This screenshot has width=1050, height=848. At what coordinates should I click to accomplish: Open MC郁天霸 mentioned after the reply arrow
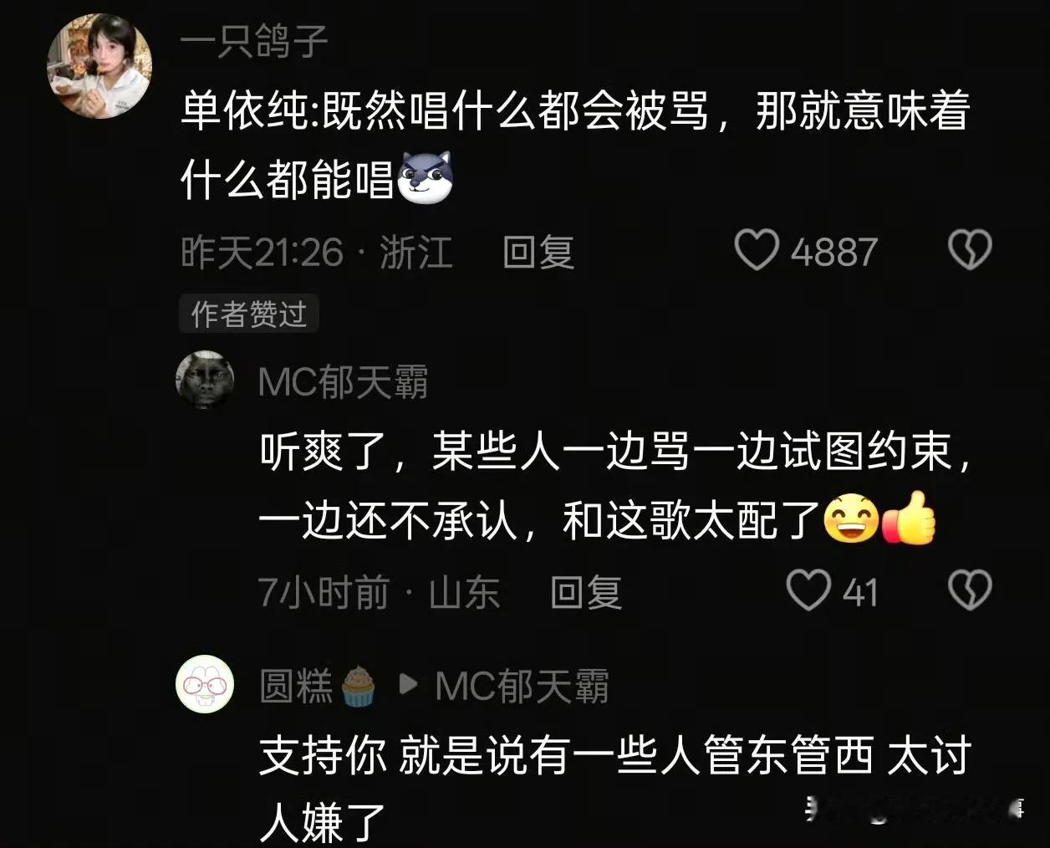522,686
